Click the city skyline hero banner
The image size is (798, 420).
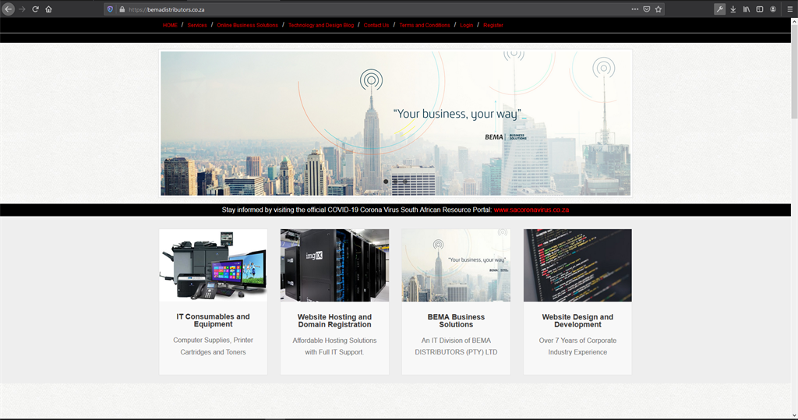coord(395,123)
